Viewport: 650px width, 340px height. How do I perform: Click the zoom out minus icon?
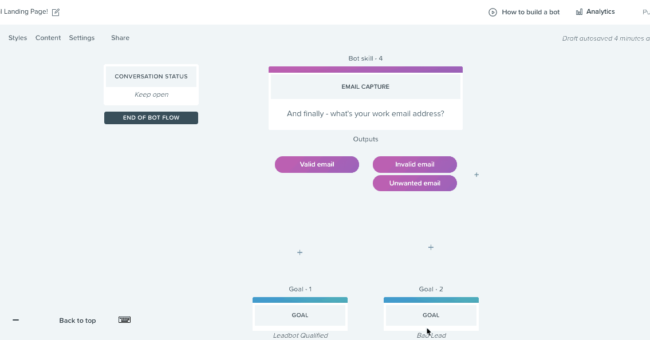pos(16,320)
